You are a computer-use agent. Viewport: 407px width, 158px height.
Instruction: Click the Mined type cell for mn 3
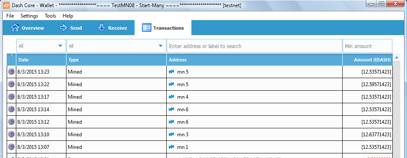pyautogui.click(x=116, y=135)
